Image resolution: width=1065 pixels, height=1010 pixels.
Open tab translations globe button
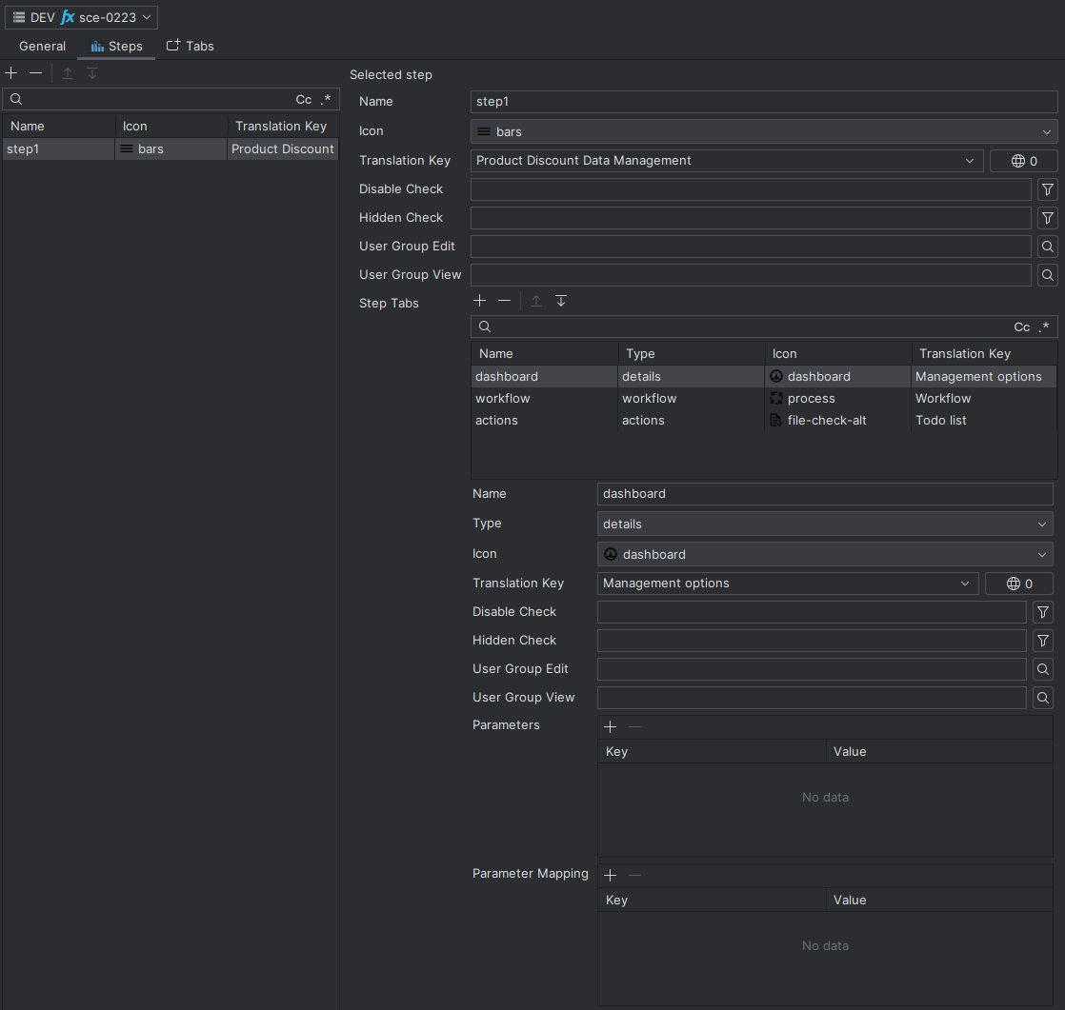1019,584
